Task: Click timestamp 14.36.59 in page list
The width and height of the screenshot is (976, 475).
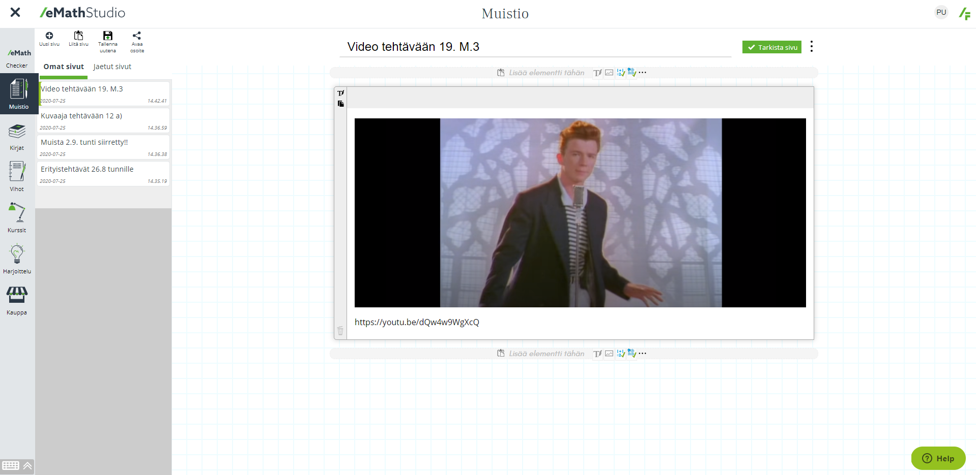Action: point(157,128)
